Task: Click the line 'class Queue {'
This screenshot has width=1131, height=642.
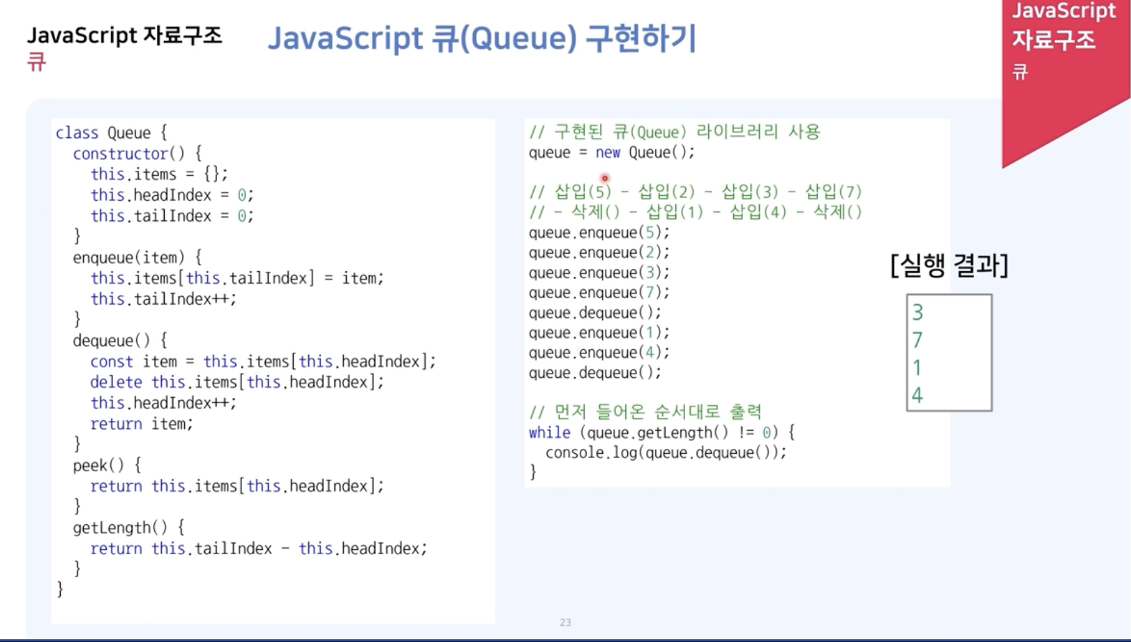Action: point(111,132)
